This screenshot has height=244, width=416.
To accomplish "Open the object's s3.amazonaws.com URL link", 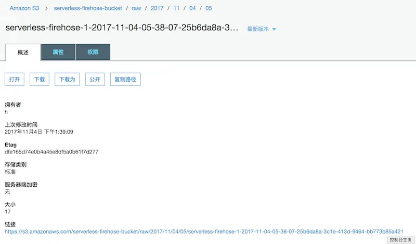I will pyautogui.click(x=204, y=232).
